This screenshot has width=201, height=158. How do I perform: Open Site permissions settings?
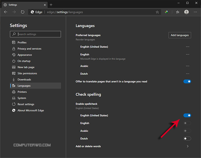point(35,73)
